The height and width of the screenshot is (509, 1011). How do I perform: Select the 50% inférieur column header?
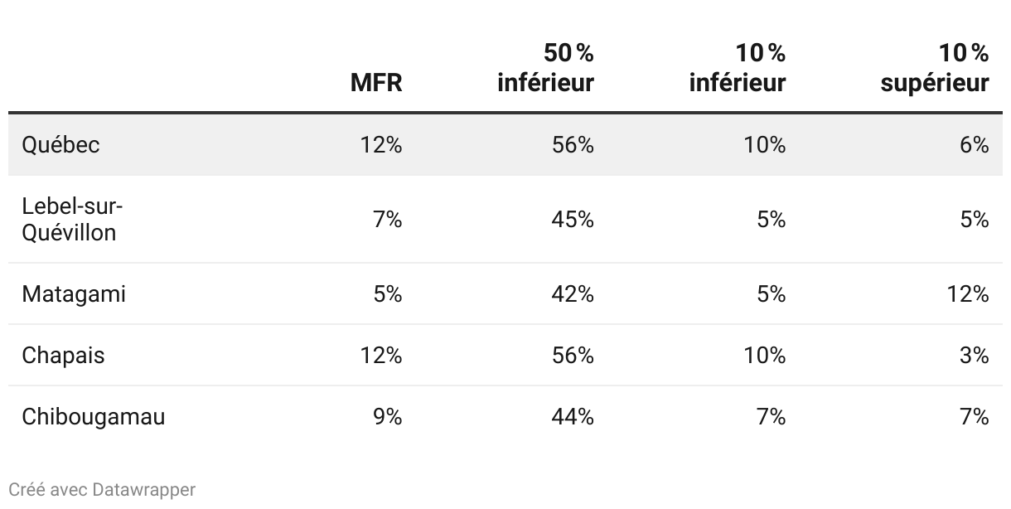coord(546,68)
